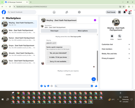This screenshot has height=108, width=135.
Task: Go back using Marketplace back arrow
Action: click(x=3, y=18)
